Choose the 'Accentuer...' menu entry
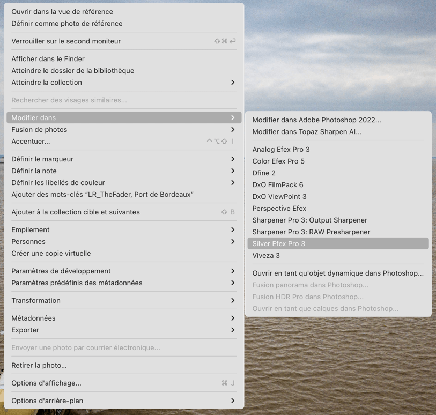The height and width of the screenshot is (415, 436). pyautogui.click(x=124, y=141)
